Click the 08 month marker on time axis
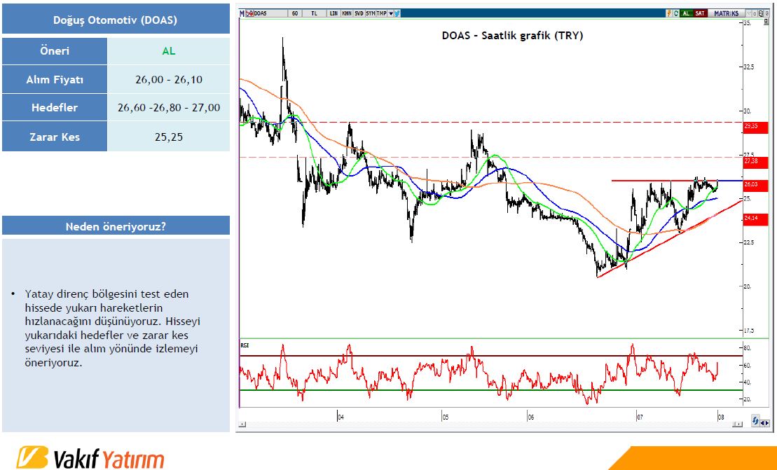 click(x=721, y=417)
